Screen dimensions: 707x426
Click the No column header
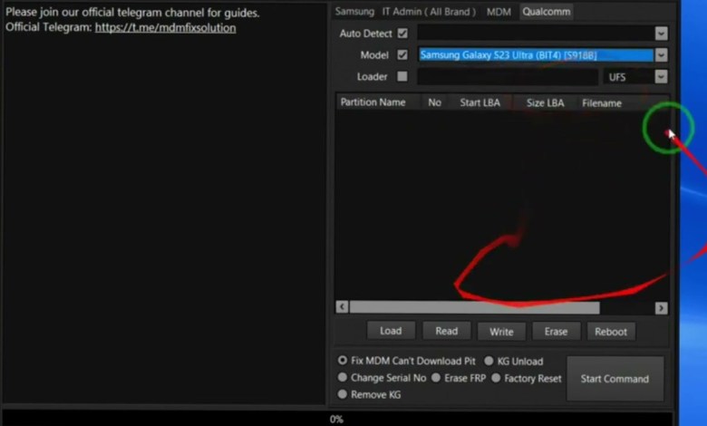coord(434,102)
